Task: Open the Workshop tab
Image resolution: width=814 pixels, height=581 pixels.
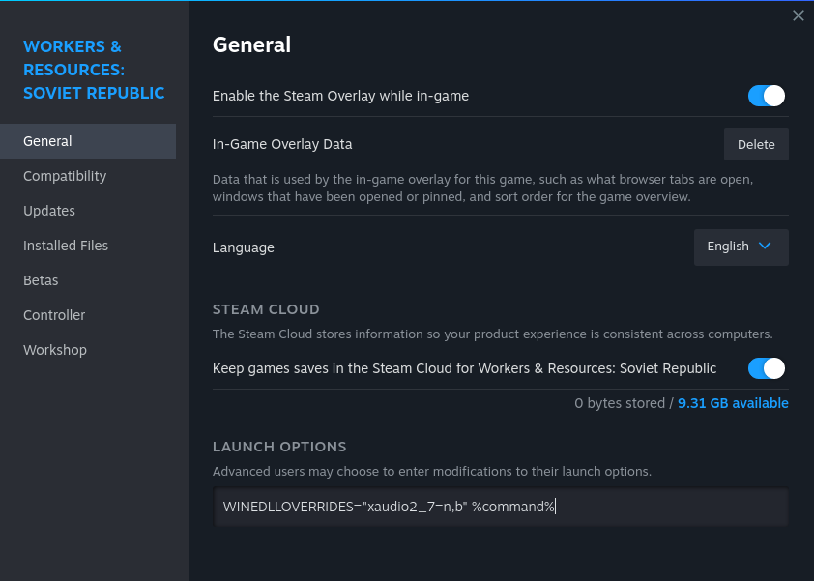Action: (55, 350)
